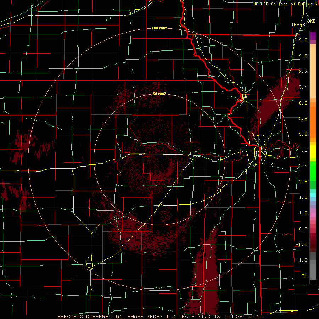Click the 9.8 value on color scale
Image resolution: width=319 pixels, height=319 pixels.
303,40
